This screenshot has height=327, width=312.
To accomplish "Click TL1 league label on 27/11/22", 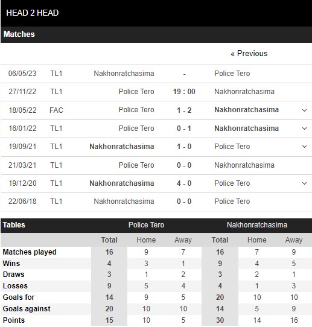I will [56, 92].
